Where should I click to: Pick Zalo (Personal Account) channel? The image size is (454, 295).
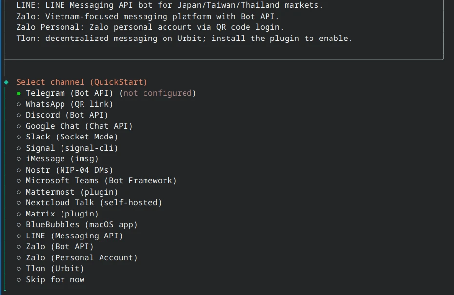click(x=81, y=257)
